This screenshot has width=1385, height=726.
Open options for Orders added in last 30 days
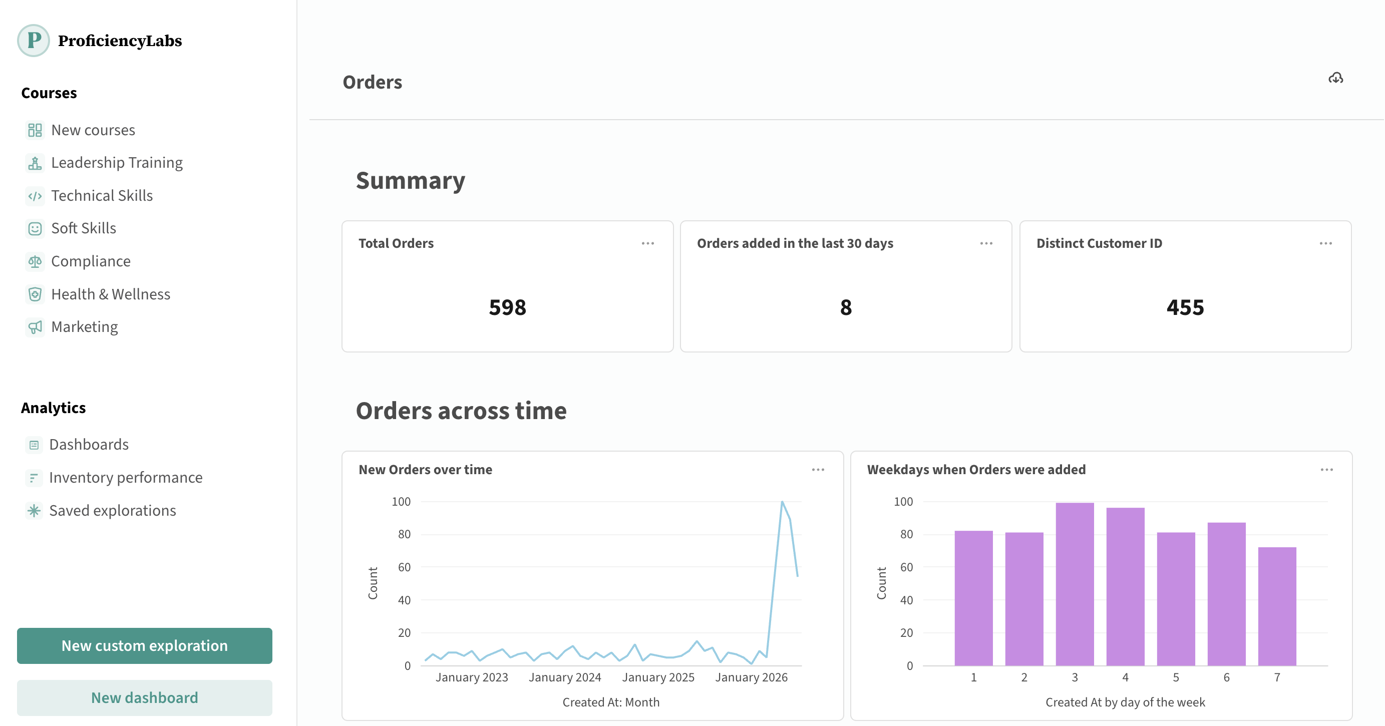pyautogui.click(x=986, y=244)
